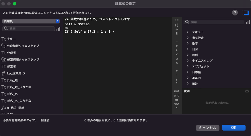Expand the テキスト function category
This screenshot has height=136, width=251.
point(198,32)
